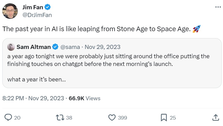Image resolution: width=223 pixels, height=126 pixels.
Task: Click the reply speech bubble icon
Action: point(9,118)
